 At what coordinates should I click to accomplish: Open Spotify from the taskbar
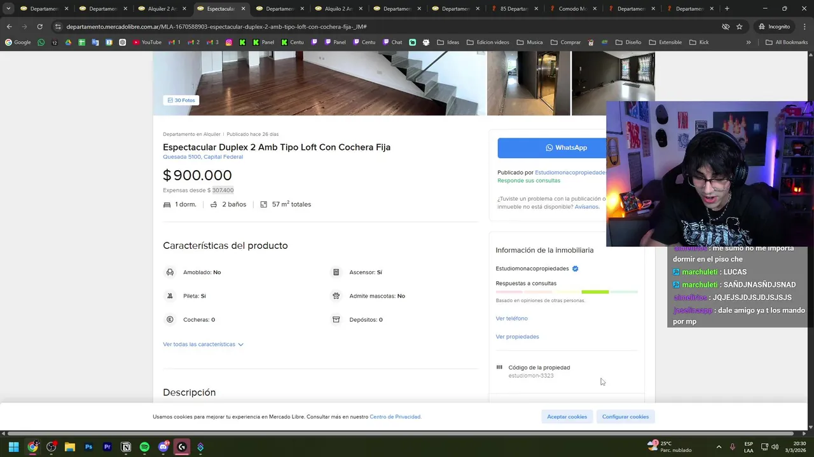(x=144, y=447)
